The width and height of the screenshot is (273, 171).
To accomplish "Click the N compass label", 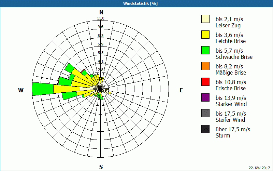I will click(x=101, y=12).
